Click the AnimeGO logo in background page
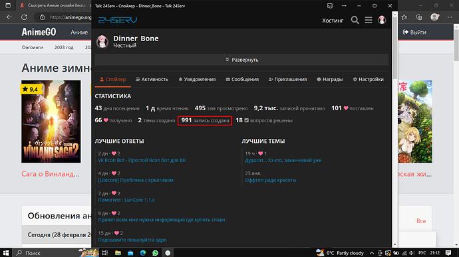 pos(39,32)
